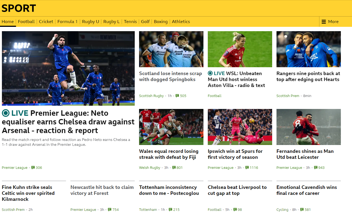This screenshot has height=216, width=352.
Task: Open comments icon showing 98
Action: pos(235,209)
